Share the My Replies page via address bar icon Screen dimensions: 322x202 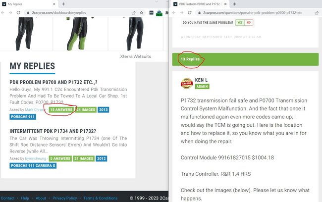[x=133, y=13]
